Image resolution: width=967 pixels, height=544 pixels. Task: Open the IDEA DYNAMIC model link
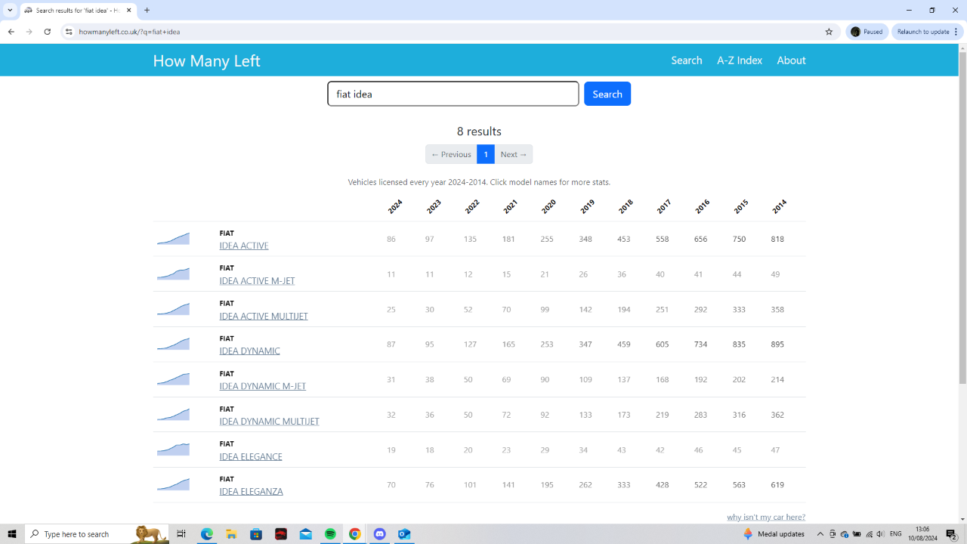pos(249,351)
